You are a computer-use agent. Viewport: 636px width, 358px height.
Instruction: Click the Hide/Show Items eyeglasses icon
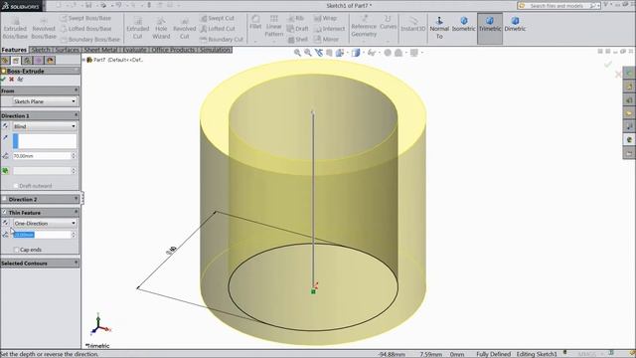pos(372,53)
